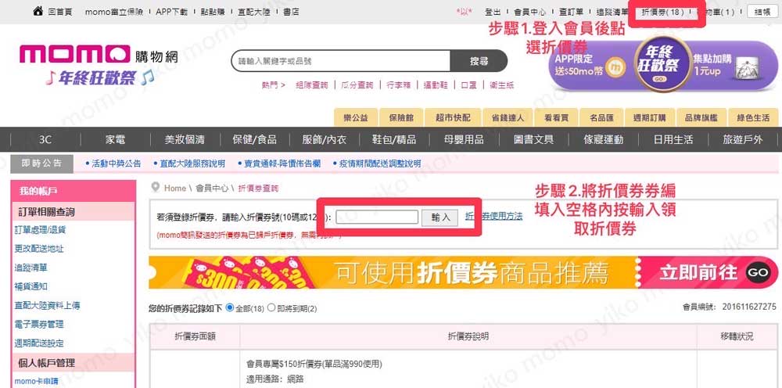Click the 搜尋 search button
The width and height of the screenshot is (782, 388).
click(x=479, y=61)
